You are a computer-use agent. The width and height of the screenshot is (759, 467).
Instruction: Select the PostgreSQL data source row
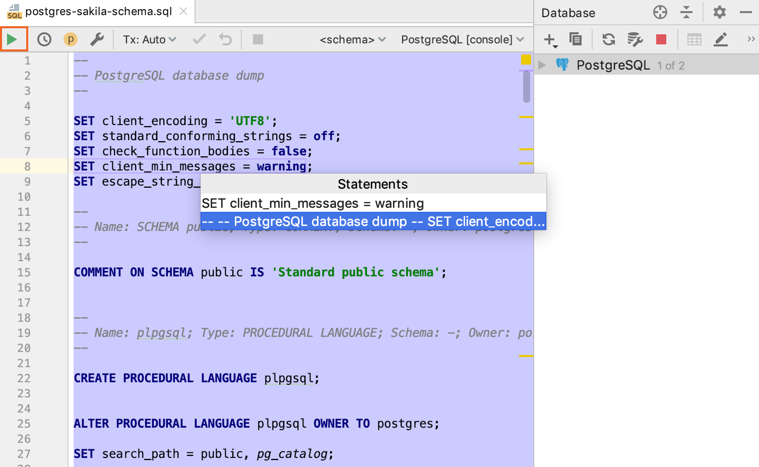point(647,65)
